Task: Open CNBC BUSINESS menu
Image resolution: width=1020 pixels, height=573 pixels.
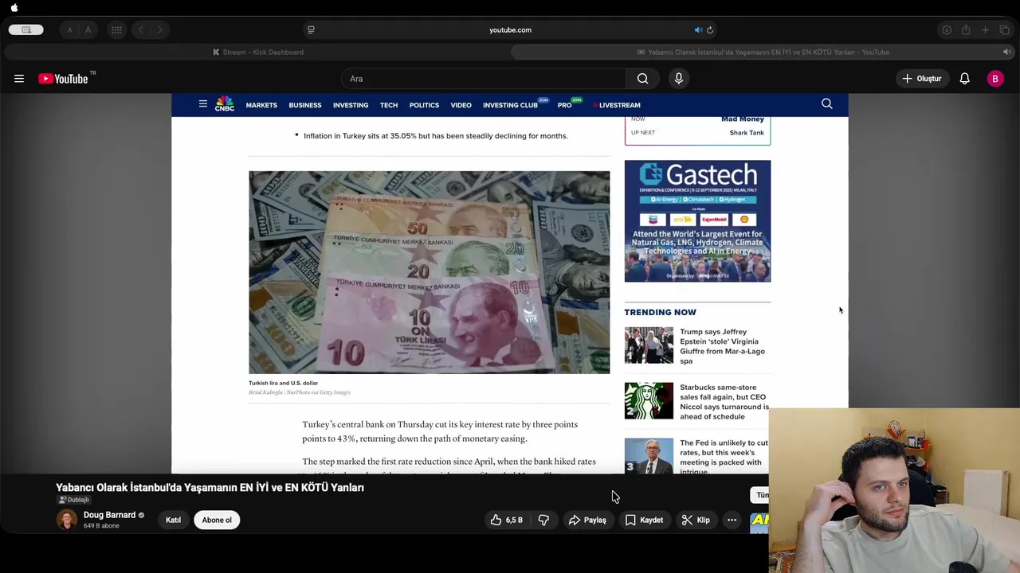Action: [x=305, y=105]
